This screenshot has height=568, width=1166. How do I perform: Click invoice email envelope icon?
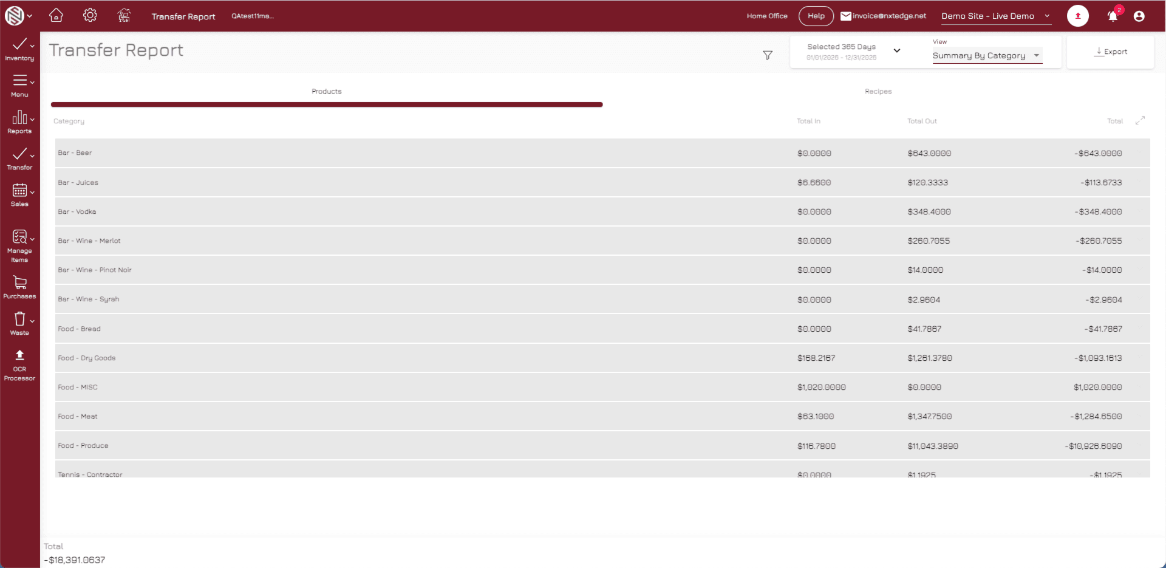(x=845, y=16)
